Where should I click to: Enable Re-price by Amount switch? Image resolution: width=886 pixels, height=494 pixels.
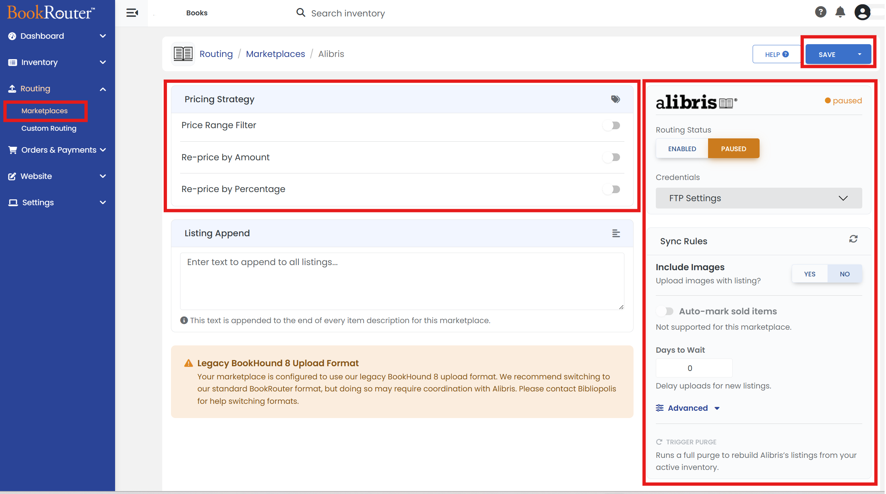coord(612,157)
